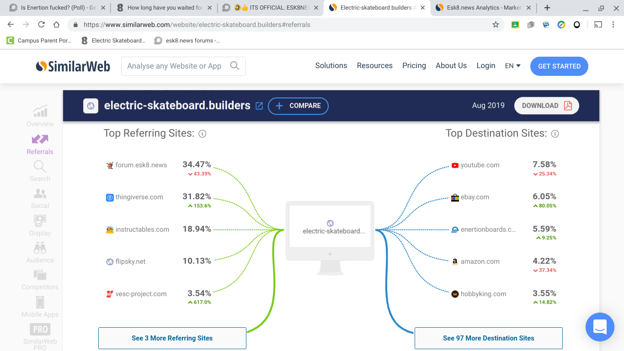624x351 pixels.
Task: Open the esk8.news forums bookmark
Action: tap(187, 41)
